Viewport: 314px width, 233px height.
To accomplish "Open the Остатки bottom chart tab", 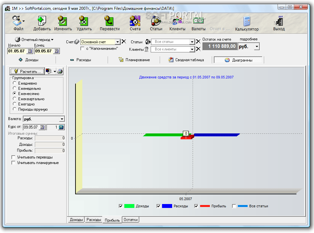I will (x=130, y=220).
